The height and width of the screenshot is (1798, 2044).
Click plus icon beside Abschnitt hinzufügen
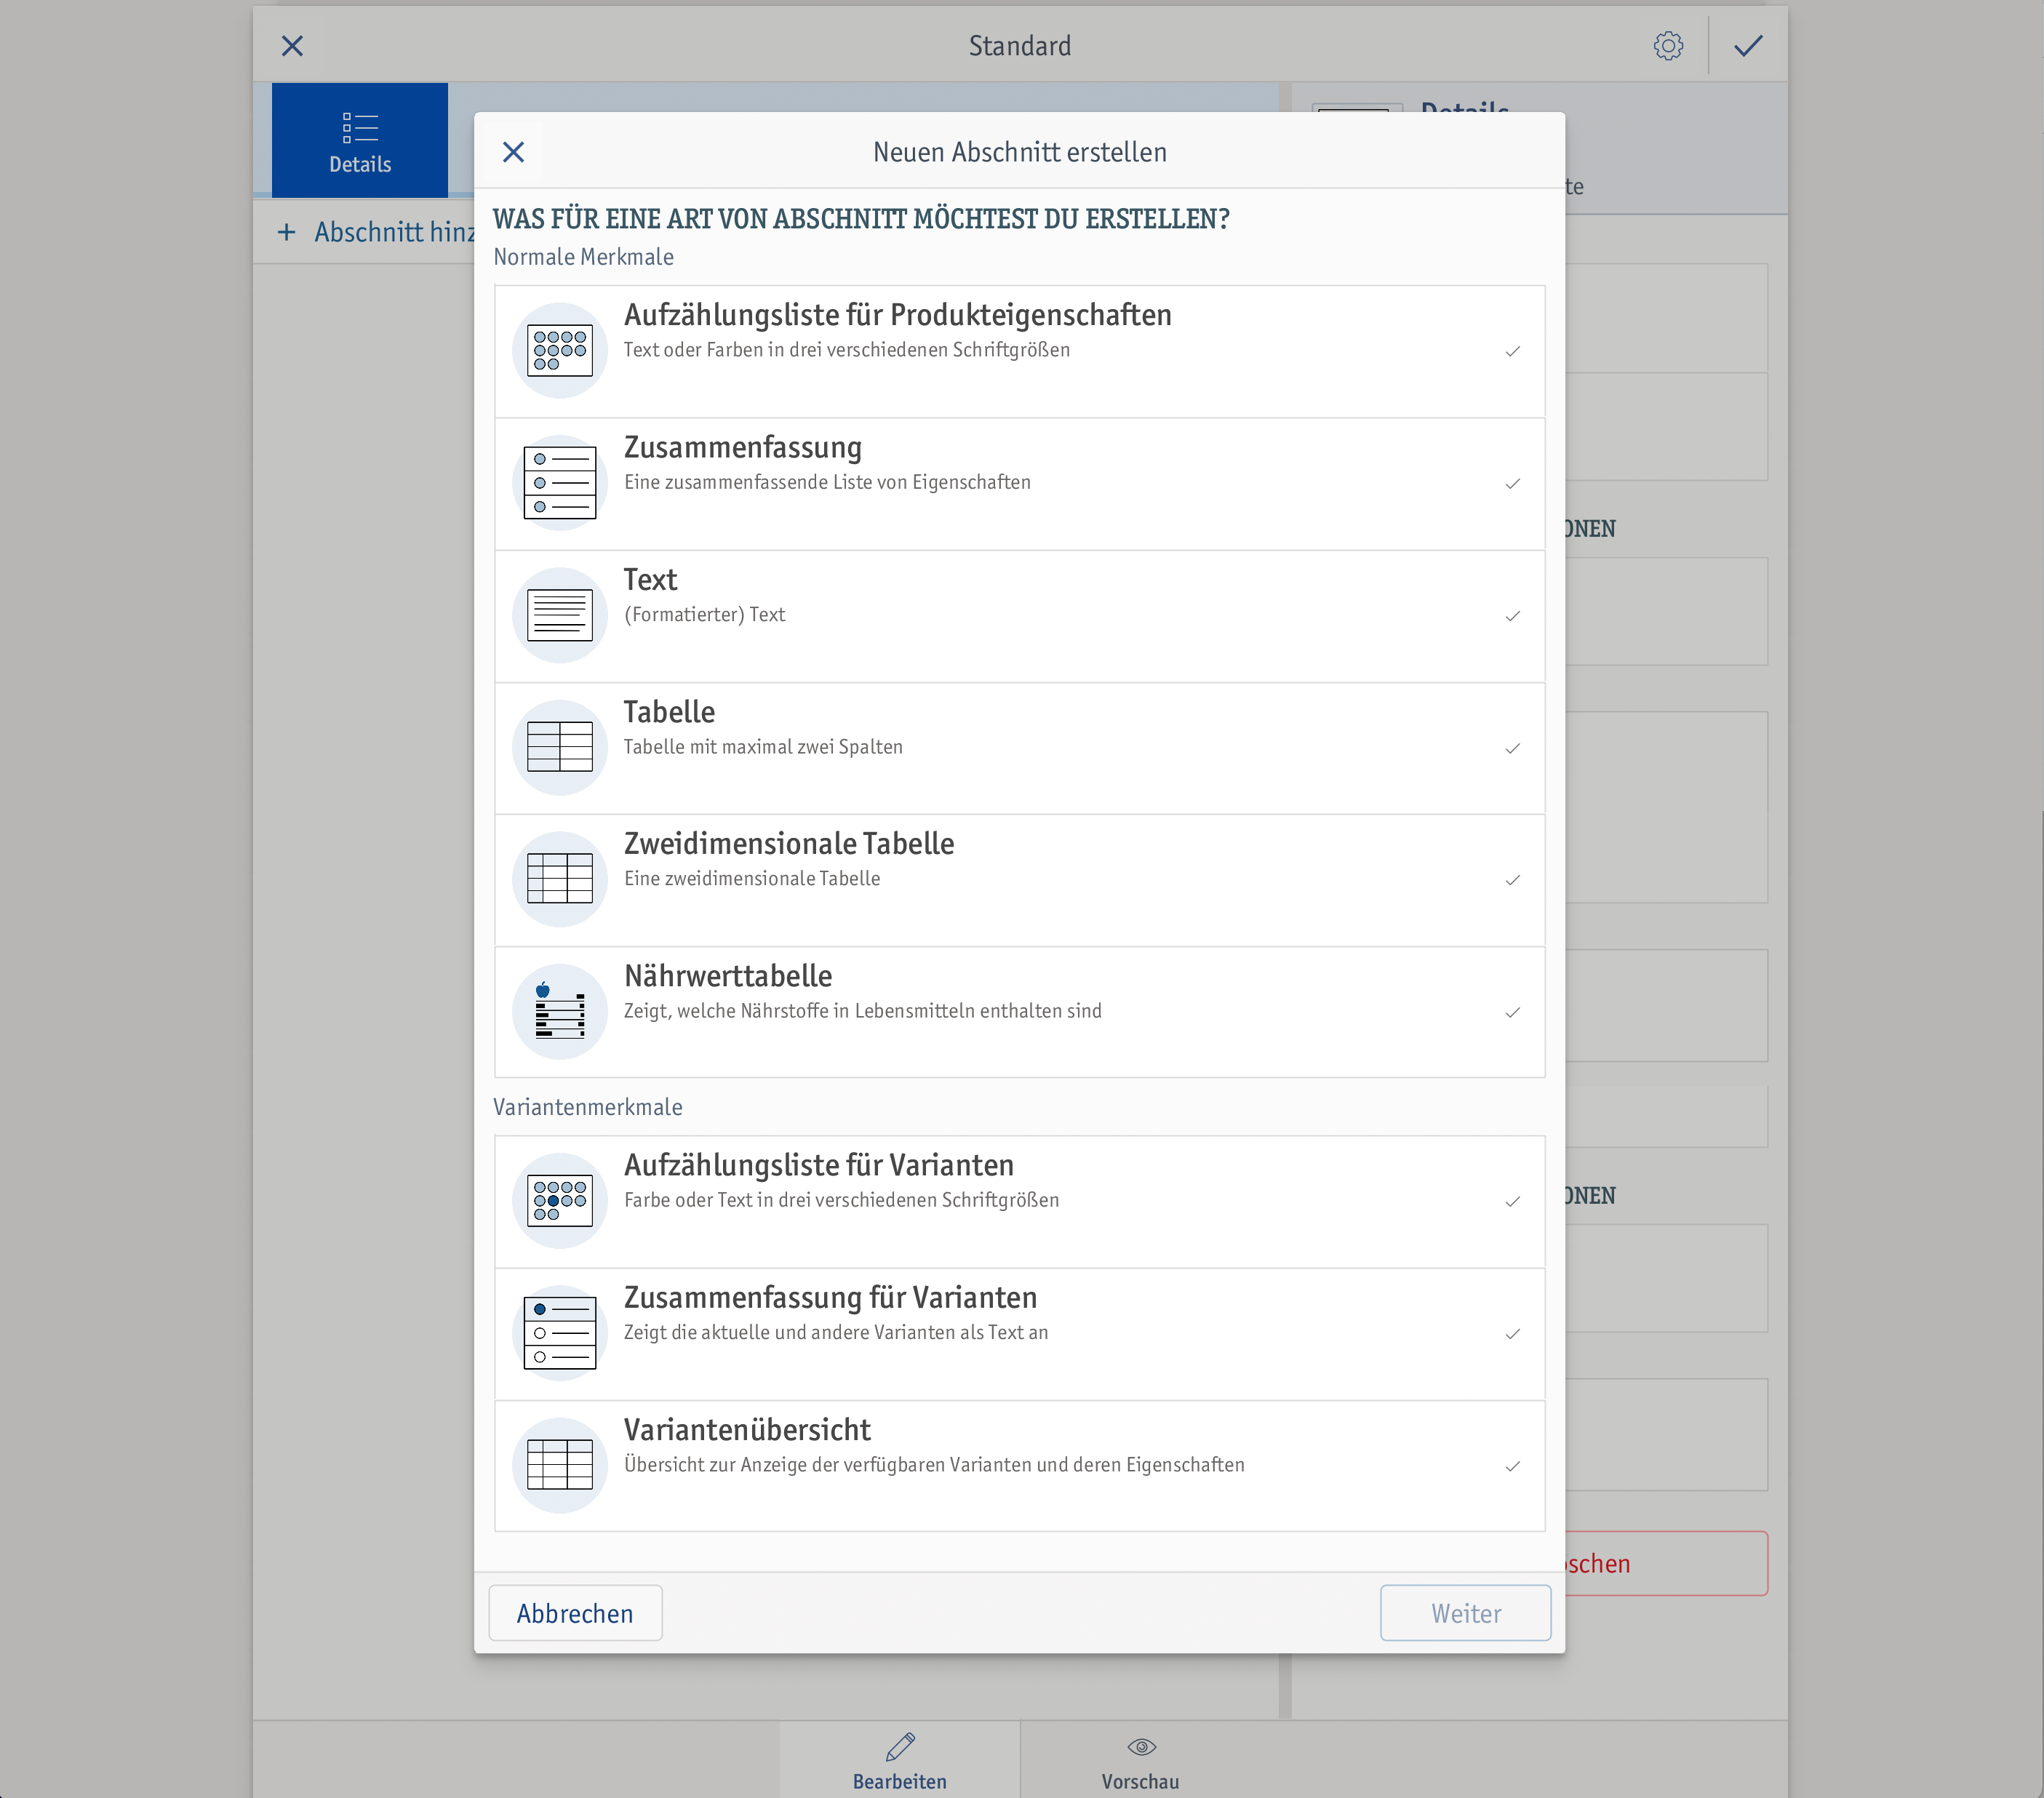click(287, 232)
